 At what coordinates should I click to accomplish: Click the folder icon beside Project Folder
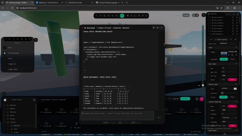coord(34,100)
